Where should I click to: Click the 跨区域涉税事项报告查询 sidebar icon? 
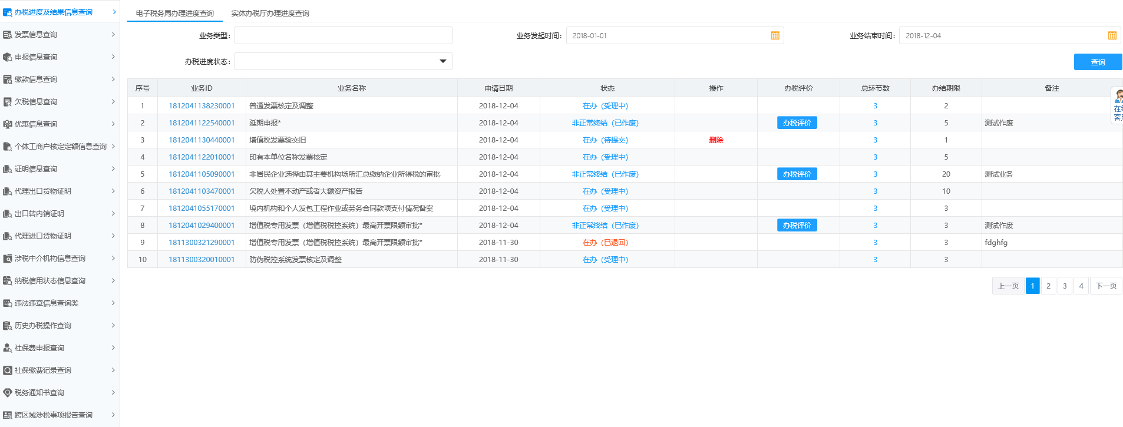[7, 415]
